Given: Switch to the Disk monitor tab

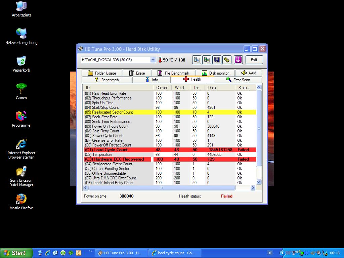Looking at the screenshot, I should click(215, 73).
